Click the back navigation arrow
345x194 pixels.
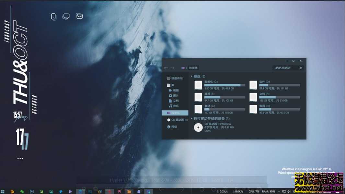pos(167,68)
